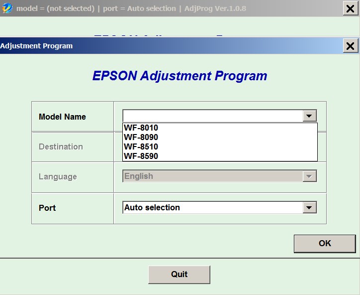Click the Quit button
The height and width of the screenshot is (295, 360).
tap(179, 275)
